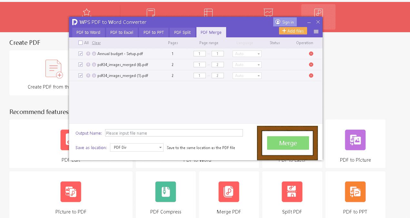This screenshot has width=410, height=218.
Task: Select the file name Annual budget - Setup.pdf
Action: tap(120, 54)
